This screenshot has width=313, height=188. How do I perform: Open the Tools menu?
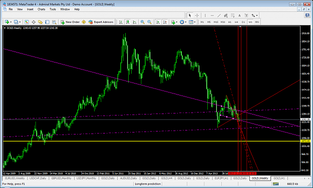pyautogui.click(x=53, y=9)
